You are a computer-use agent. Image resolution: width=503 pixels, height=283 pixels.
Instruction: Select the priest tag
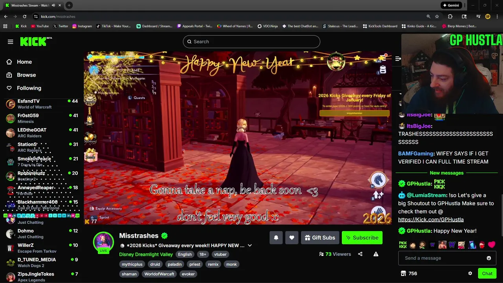point(195,264)
